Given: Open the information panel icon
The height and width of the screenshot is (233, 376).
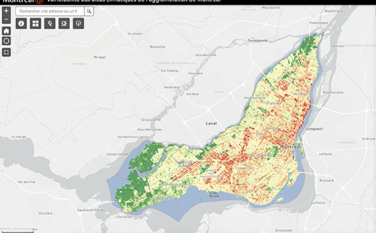Looking at the screenshot, I should click(21, 24).
